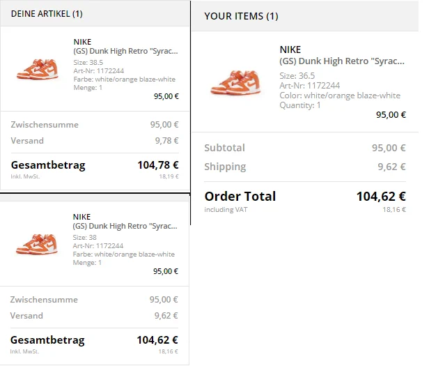Click the size 36.5 sneaker thumbnail
The width and height of the screenshot is (429, 366).
coord(236,82)
